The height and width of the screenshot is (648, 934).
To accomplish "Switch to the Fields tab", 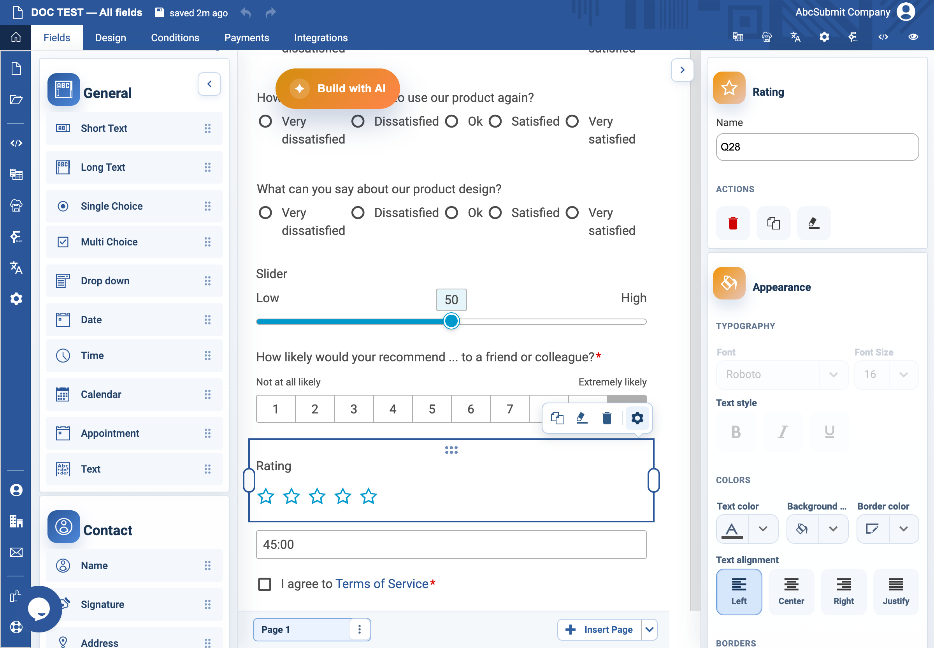I will click(57, 38).
